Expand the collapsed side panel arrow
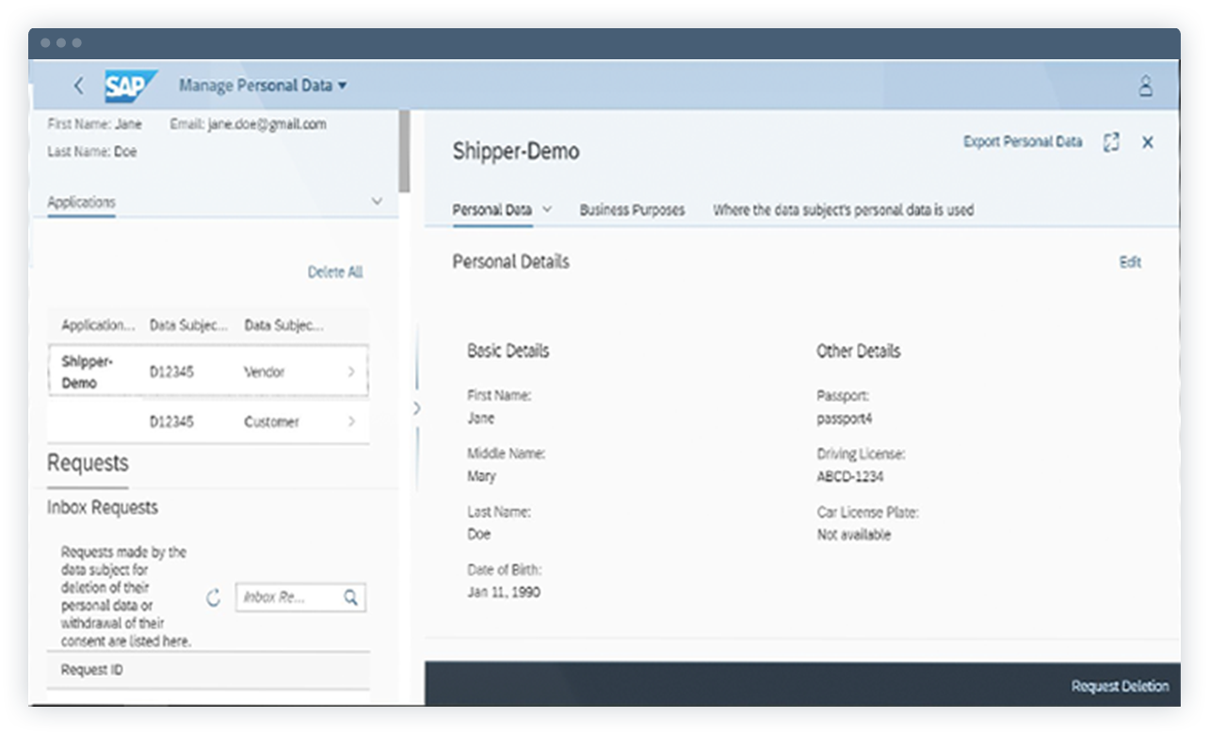 click(x=417, y=408)
